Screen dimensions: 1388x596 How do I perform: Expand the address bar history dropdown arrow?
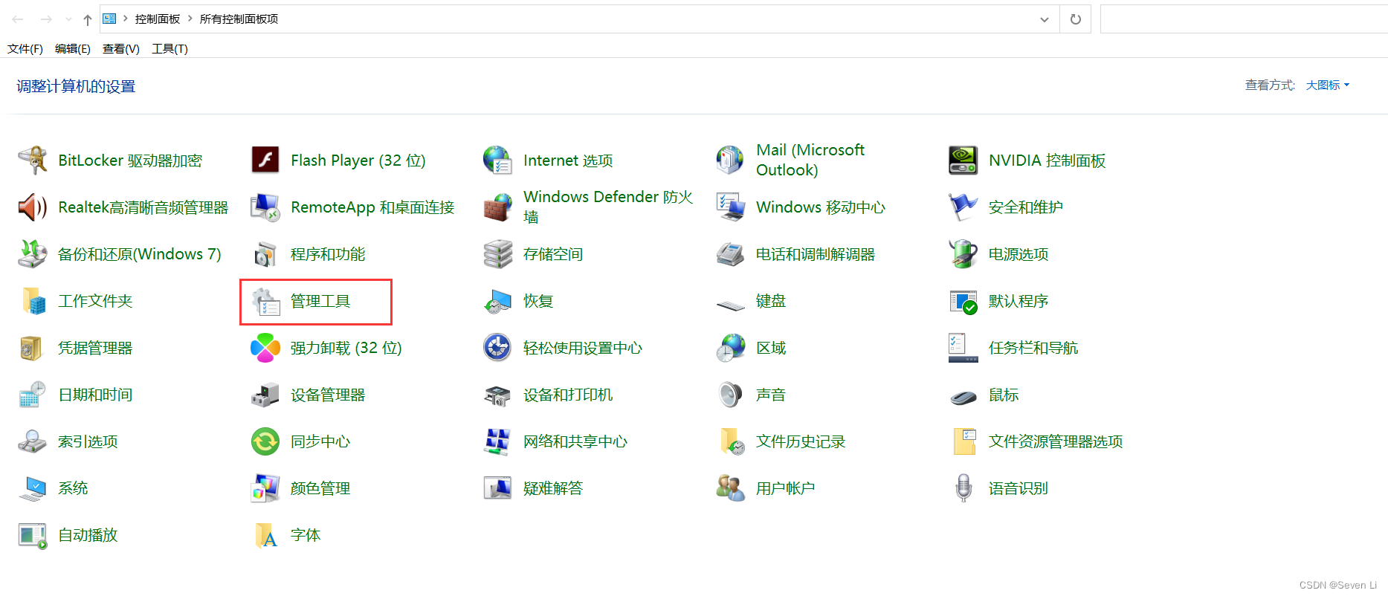coord(1044,19)
